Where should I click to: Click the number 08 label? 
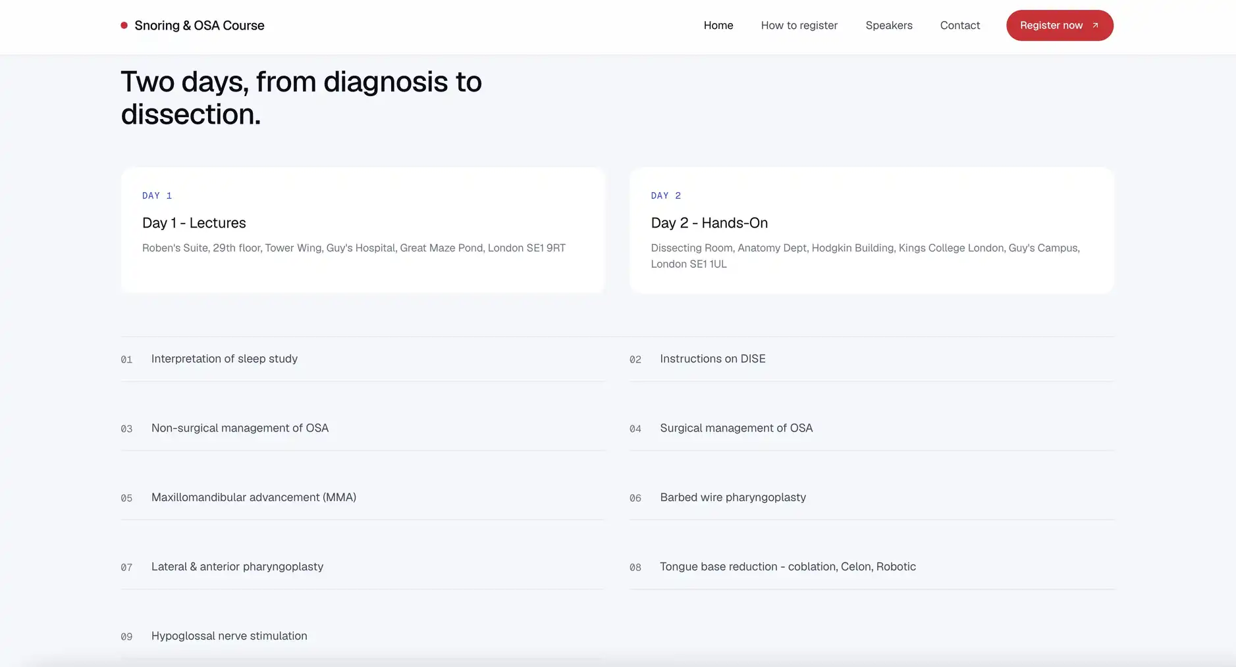(x=635, y=568)
